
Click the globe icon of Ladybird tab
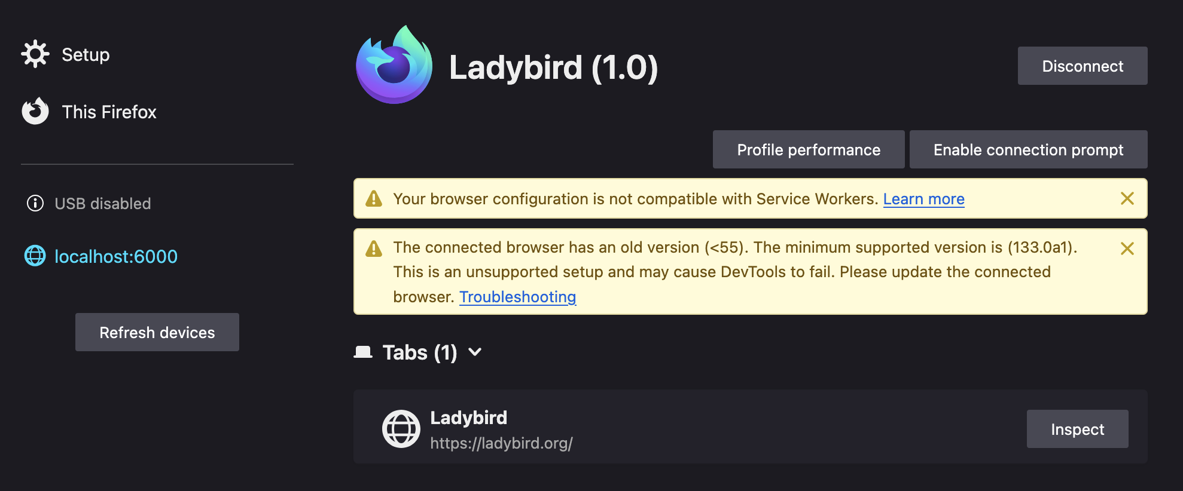tap(401, 429)
